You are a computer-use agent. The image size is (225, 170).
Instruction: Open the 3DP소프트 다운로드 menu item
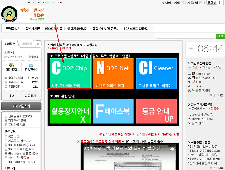click(x=137, y=29)
